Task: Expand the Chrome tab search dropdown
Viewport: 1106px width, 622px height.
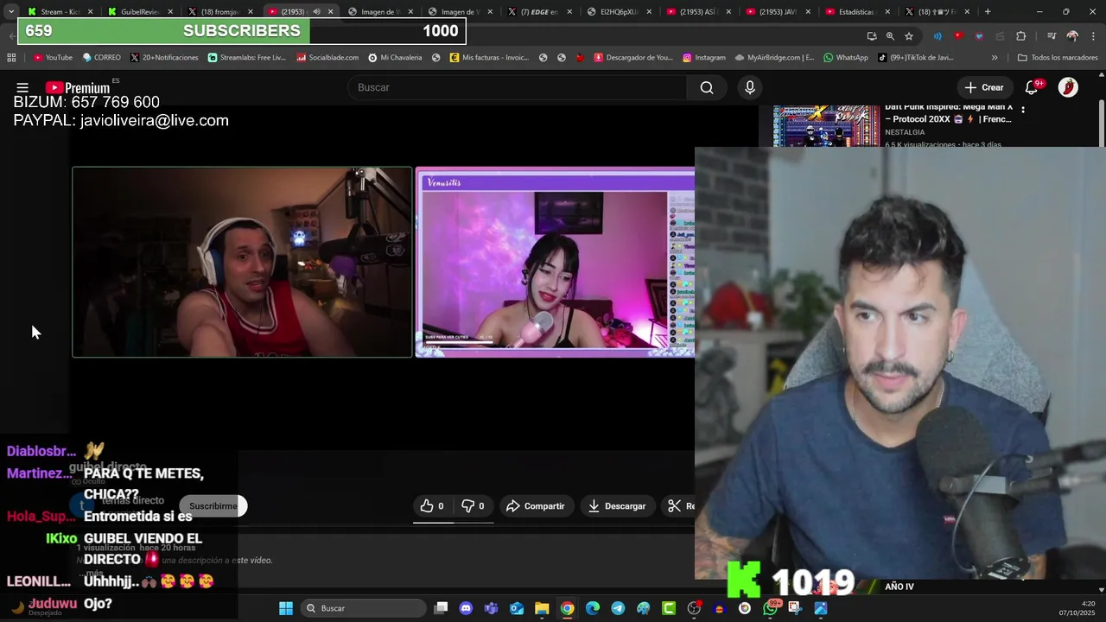Action: point(10,12)
